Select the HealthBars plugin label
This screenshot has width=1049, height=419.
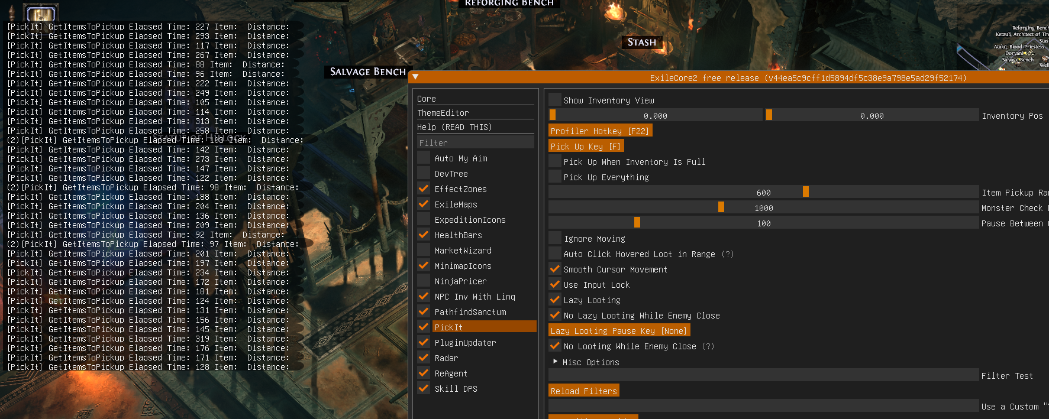pyautogui.click(x=458, y=235)
